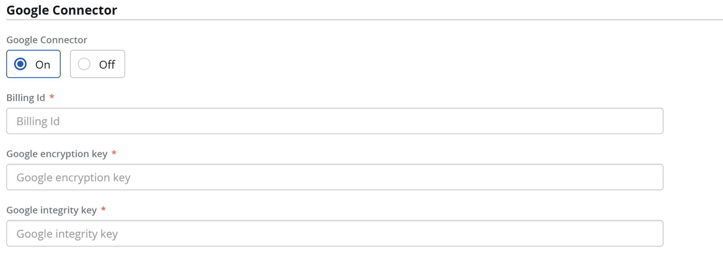Click the empty radio circle beside Off

coord(84,64)
